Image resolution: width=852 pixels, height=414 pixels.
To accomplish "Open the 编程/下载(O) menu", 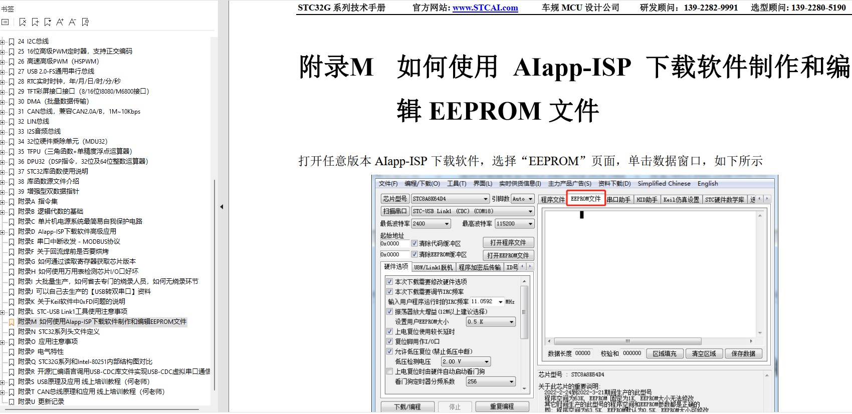I will [422, 184].
